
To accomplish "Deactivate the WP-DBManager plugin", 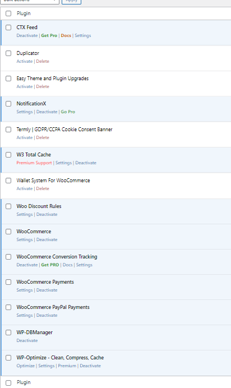I will point(27,340).
